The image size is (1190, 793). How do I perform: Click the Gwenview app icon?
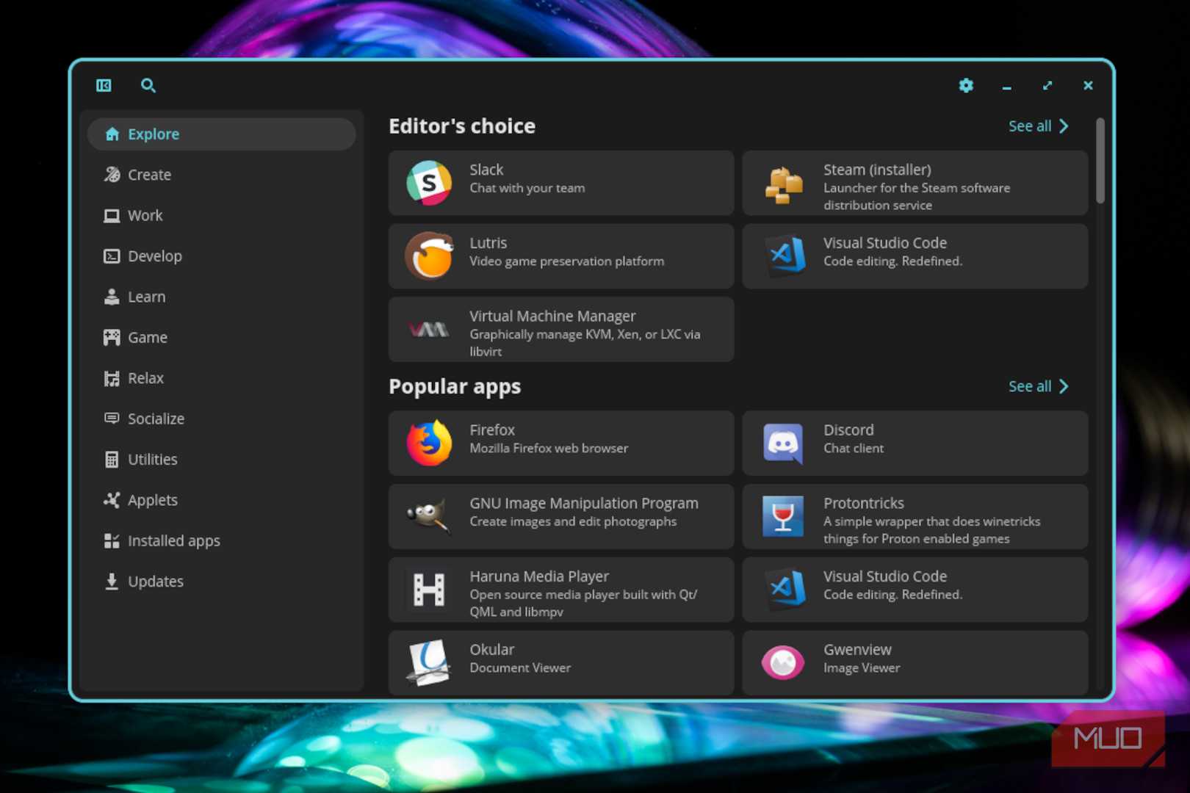click(783, 662)
